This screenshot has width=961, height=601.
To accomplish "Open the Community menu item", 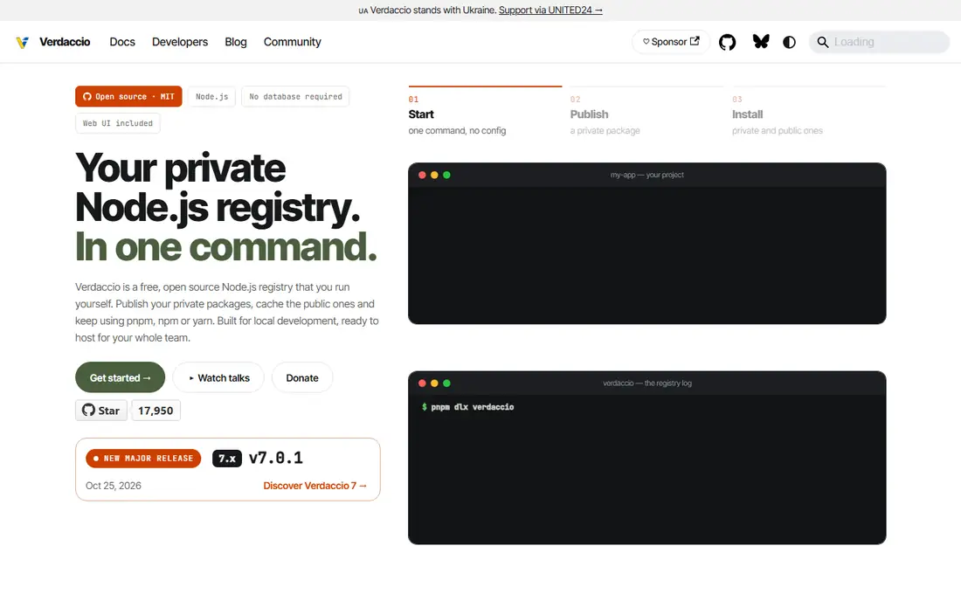I will (x=293, y=42).
